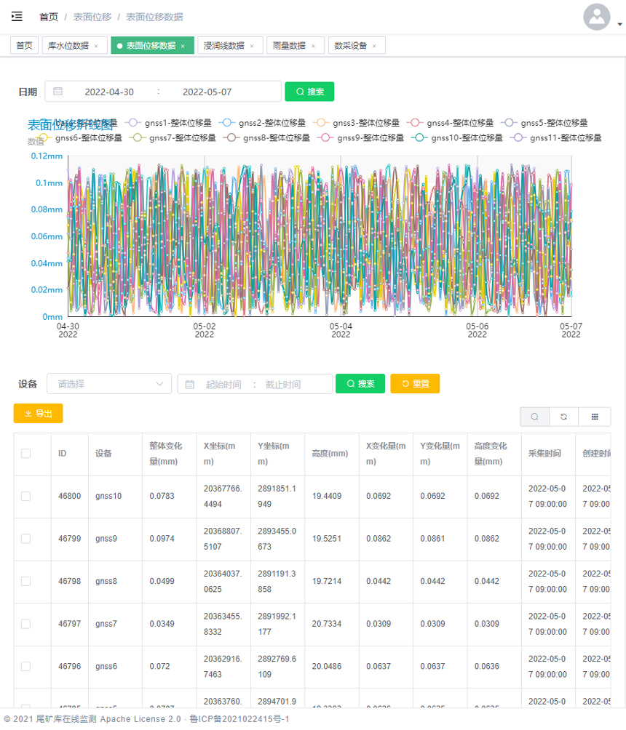Open the user avatar menu
This screenshot has height=730, width=626.
(596, 17)
